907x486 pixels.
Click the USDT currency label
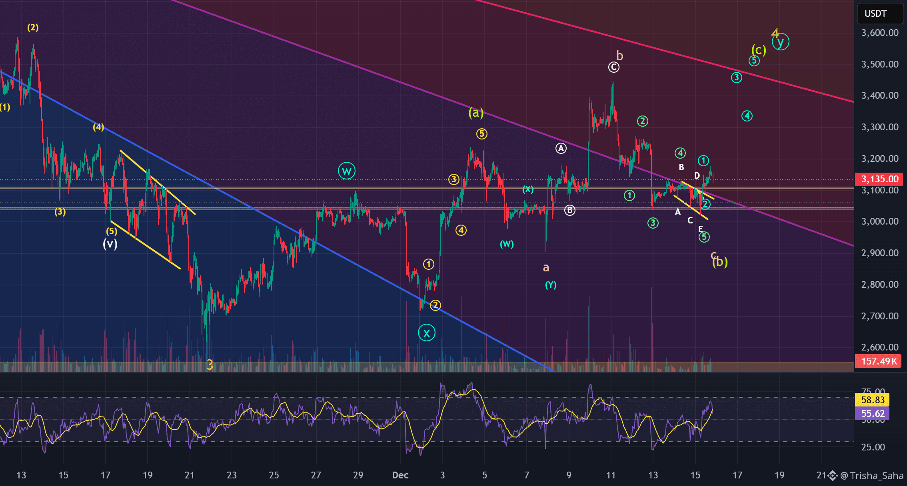[875, 14]
